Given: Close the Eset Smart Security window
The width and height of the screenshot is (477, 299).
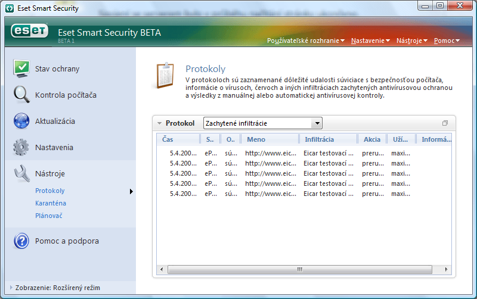Looking at the screenshot, I should coord(460,6).
